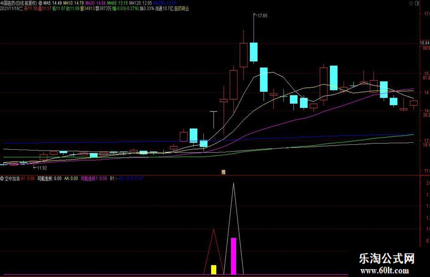The image size is (430, 277).
Task: Open main chart indicator dropdown beside 中国医药 title
Action: pyautogui.click(x=40, y=3)
